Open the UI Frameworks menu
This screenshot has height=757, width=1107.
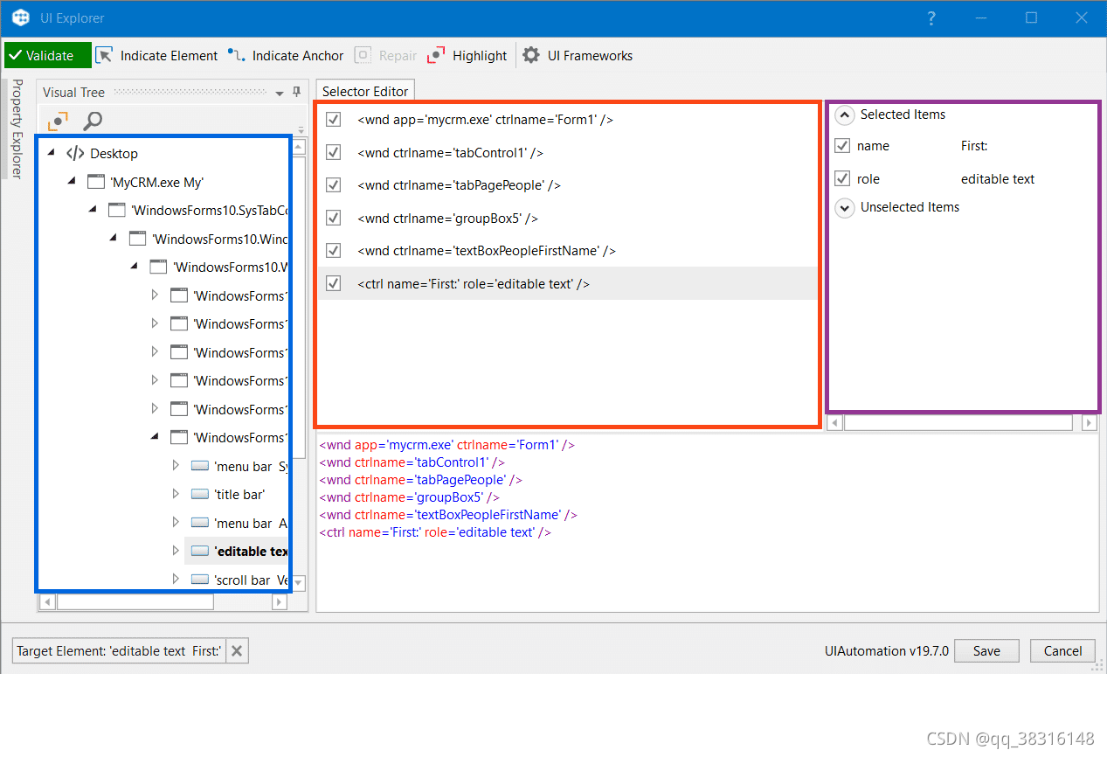click(578, 55)
